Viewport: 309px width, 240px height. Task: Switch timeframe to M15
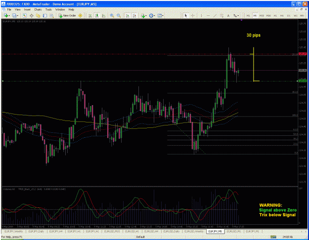pyautogui.click(x=262, y=15)
